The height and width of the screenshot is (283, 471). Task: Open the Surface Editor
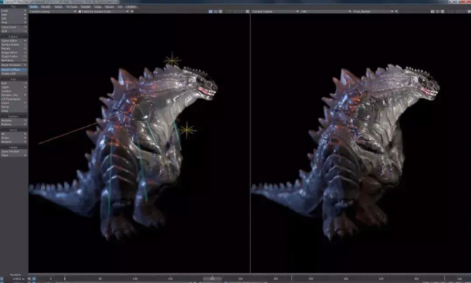pos(13,45)
